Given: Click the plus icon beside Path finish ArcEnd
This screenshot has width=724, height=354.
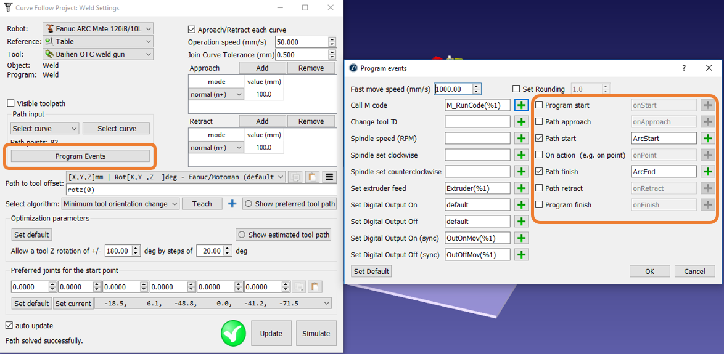Looking at the screenshot, I should [x=707, y=172].
